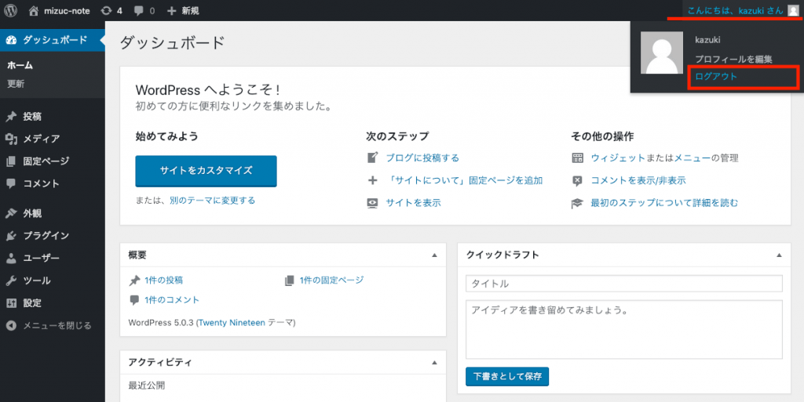Click the mizuc-note site name
Image resolution: width=804 pixels, height=402 pixels.
coord(67,10)
